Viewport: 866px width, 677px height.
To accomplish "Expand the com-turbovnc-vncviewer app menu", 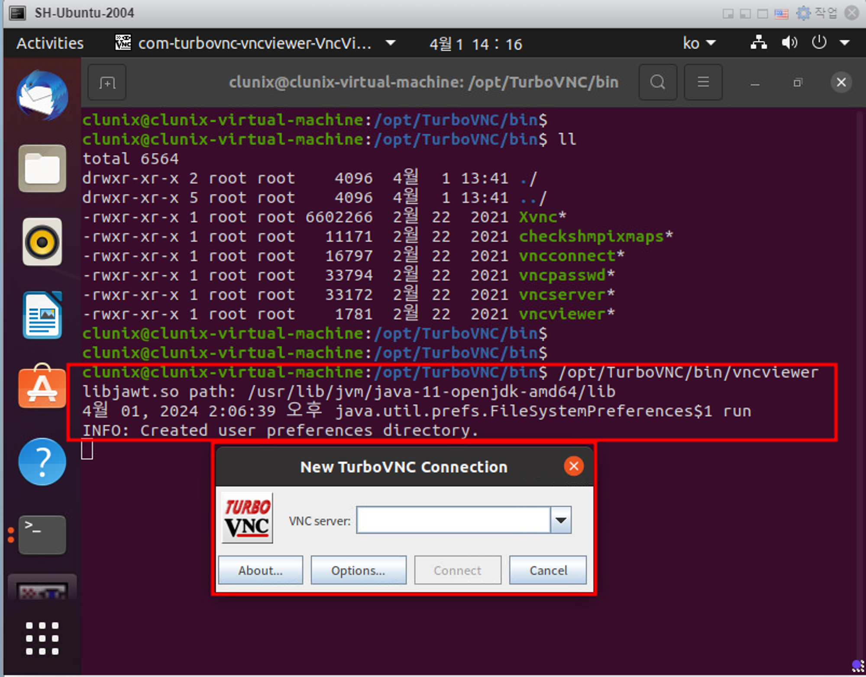I will click(391, 43).
